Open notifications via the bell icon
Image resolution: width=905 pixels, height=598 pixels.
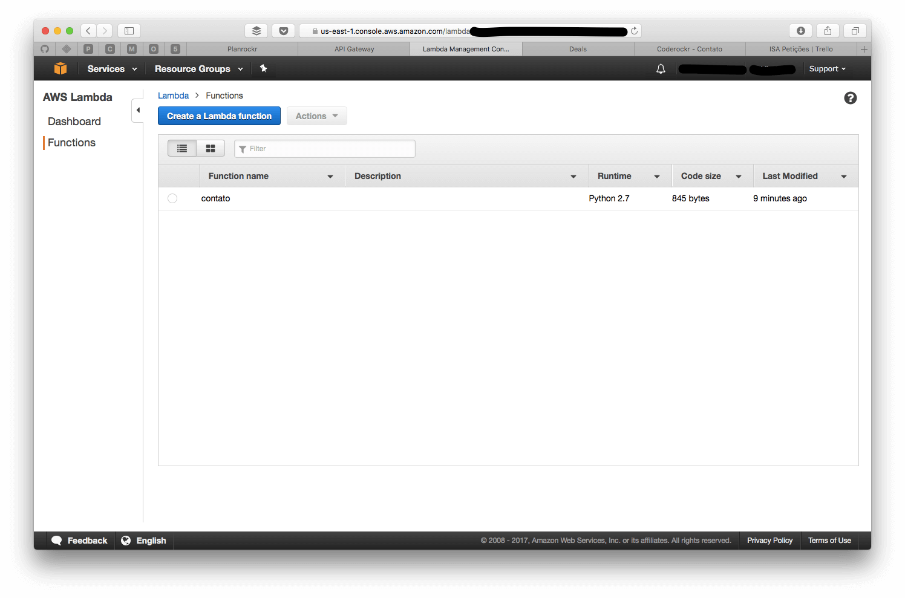(x=660, y=68)
